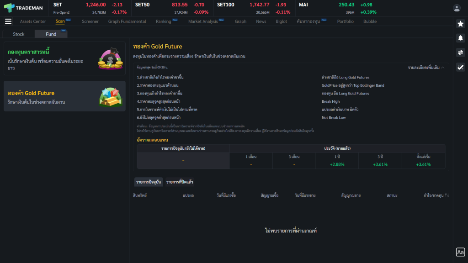468x263 pixels.
Task: Select the กองทุนตราสารหนี้ fund card
Action: (64, 58)
